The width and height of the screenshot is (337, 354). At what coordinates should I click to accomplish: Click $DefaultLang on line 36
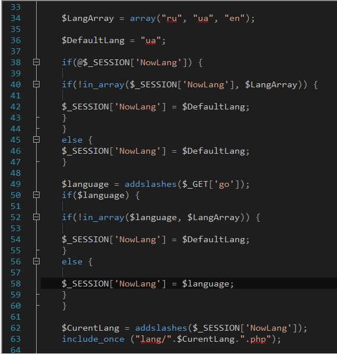point(93,41)
